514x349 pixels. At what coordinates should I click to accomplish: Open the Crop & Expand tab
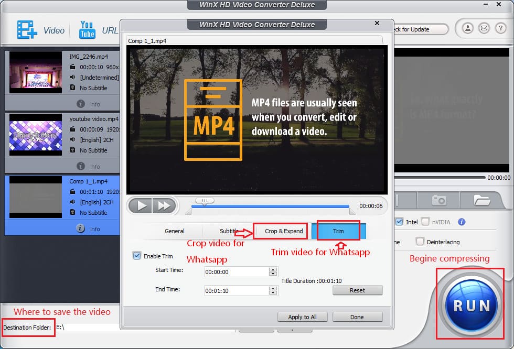point(284,231)
